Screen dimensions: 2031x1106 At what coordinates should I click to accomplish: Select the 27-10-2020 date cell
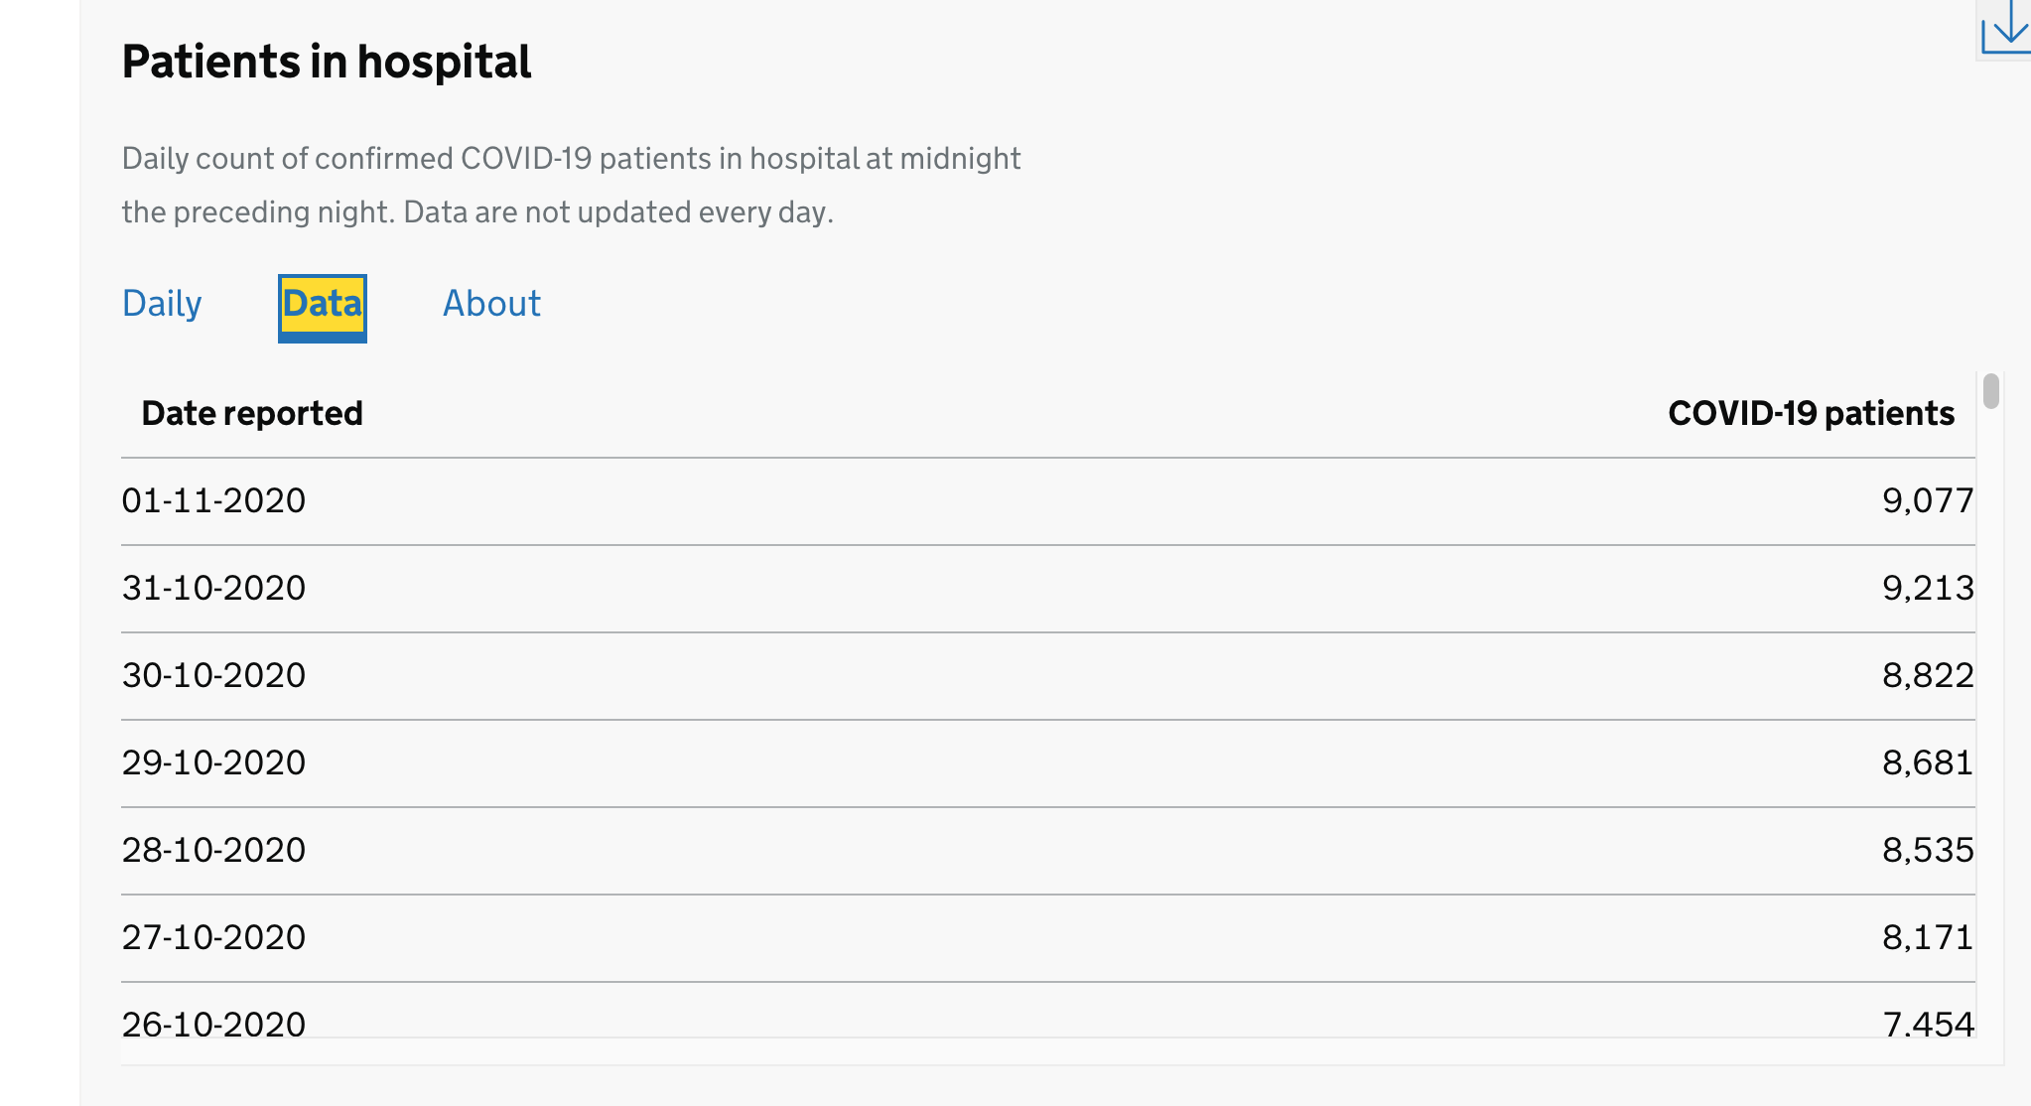pyautogui.click(x=213, y=937)
